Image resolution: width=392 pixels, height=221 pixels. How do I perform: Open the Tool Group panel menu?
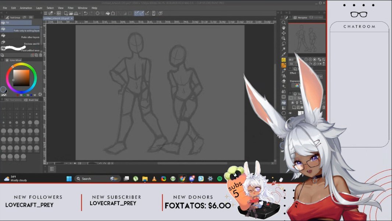(x=2, y=17)
